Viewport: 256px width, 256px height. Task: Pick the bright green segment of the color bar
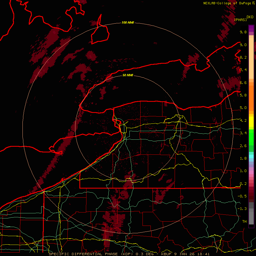pyautogui.click(x=251, y=137)
